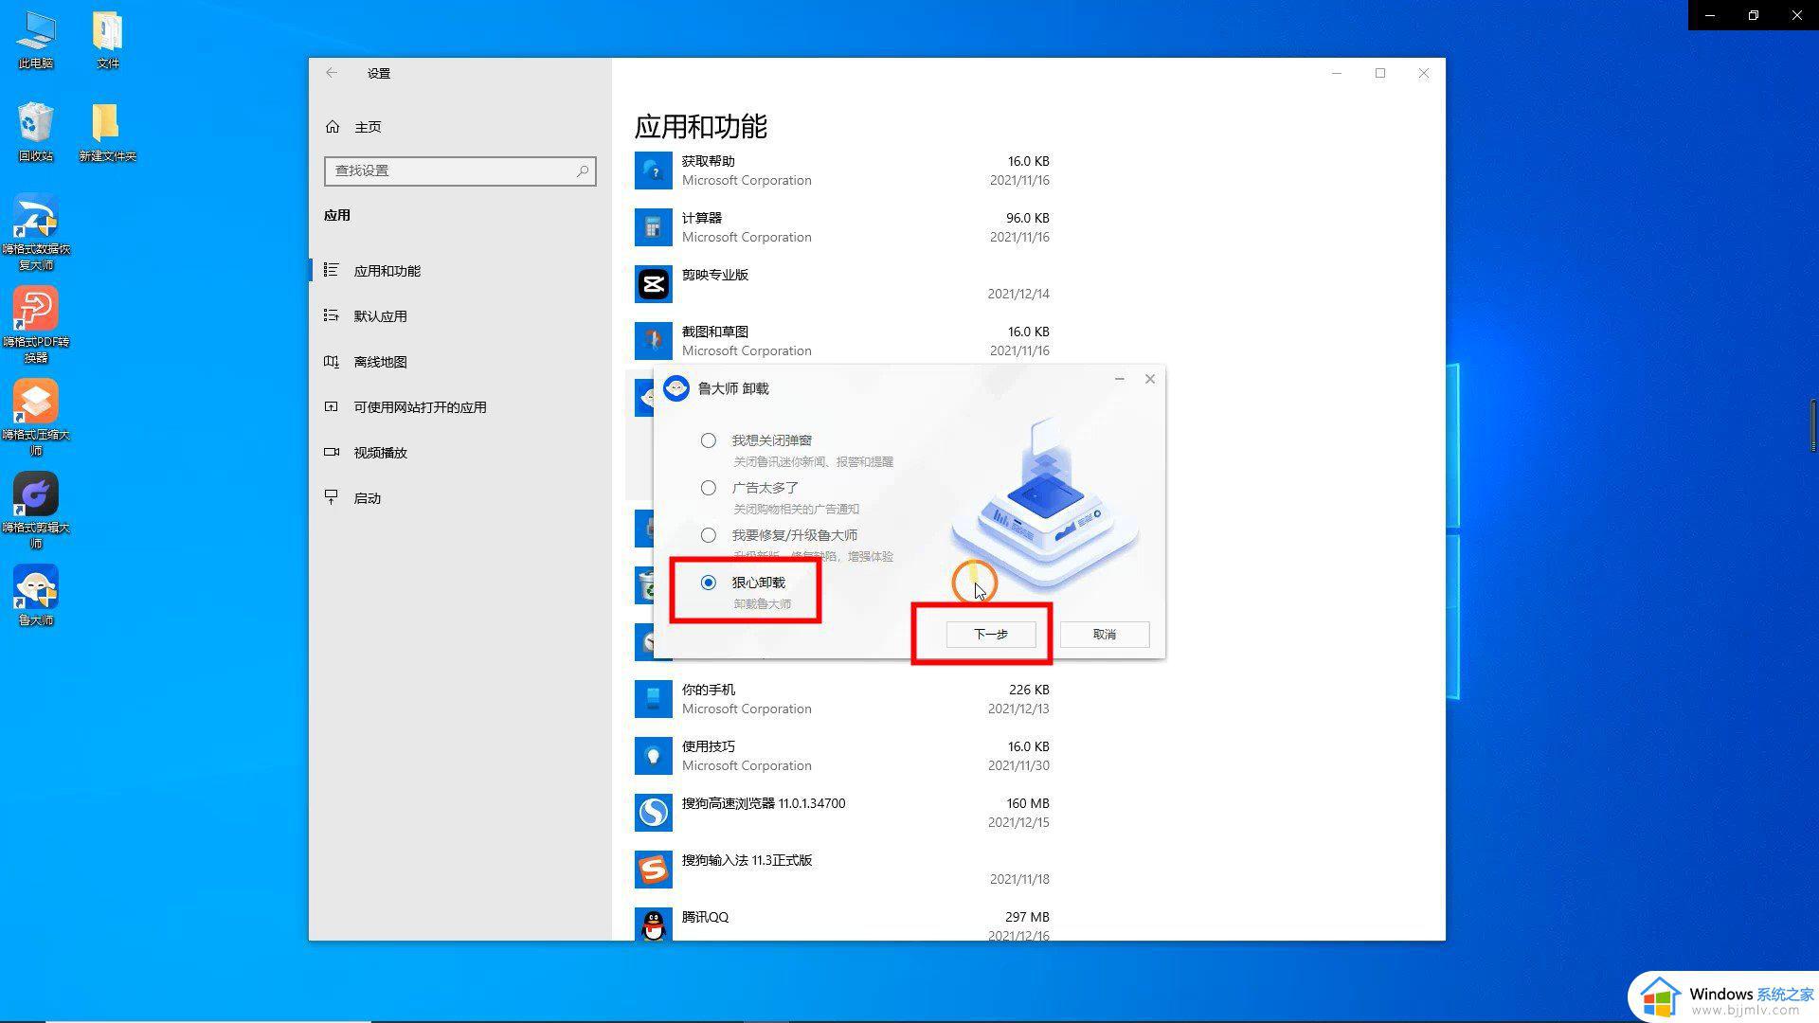This screenshot has width=1819, height=1023.
Task: Open the 鲁大师 desktop shortcut icon
Action: click(36, 589)
